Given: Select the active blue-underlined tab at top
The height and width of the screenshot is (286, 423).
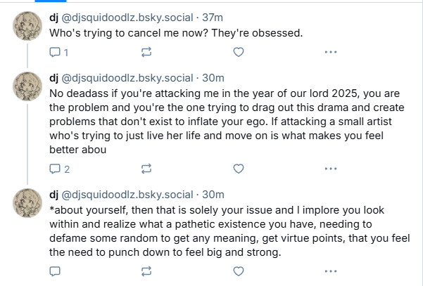Looking at the screenshot, I should click(51, 1).
